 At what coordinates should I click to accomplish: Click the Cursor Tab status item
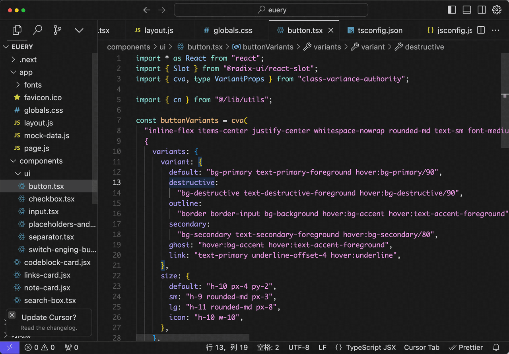pyautogui.click(x=422, y=348)
